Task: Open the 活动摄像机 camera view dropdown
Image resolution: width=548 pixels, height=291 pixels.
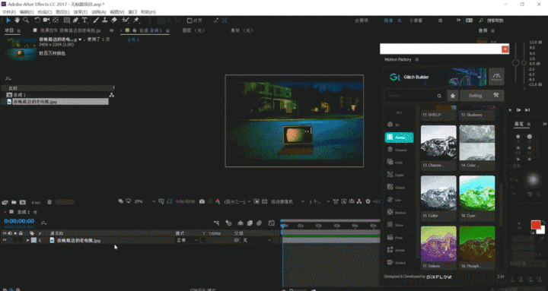Action: click(288, 201)
